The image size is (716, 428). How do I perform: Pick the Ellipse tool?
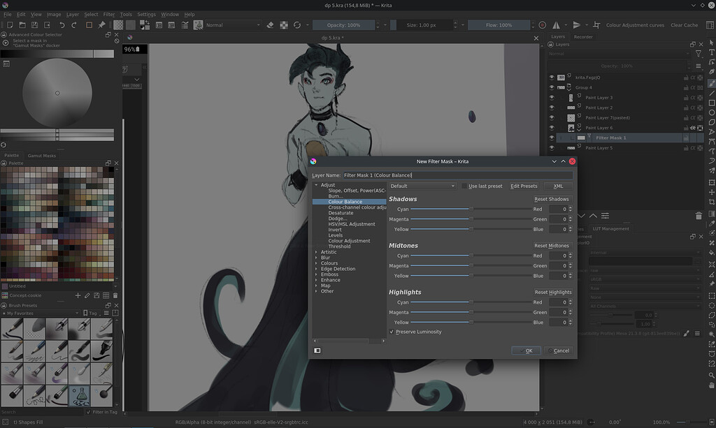tap(710, 113)
